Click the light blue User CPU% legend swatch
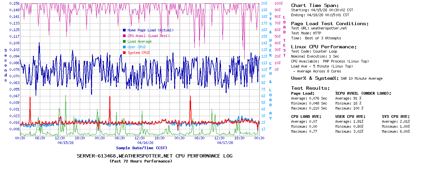Image resolution: width=432 pixels, height=182 pixels. pos(124,47)
